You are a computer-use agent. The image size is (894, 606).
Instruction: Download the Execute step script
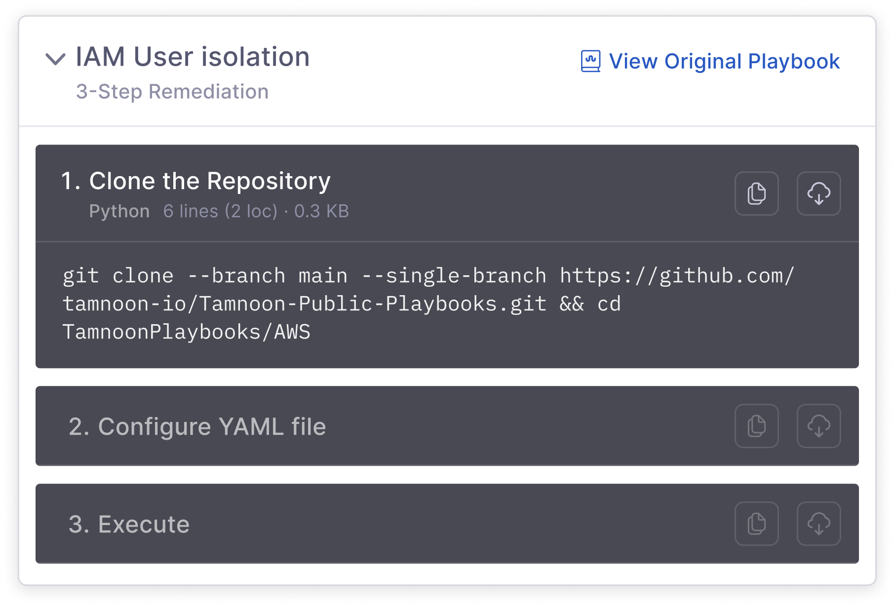[818, 523]
